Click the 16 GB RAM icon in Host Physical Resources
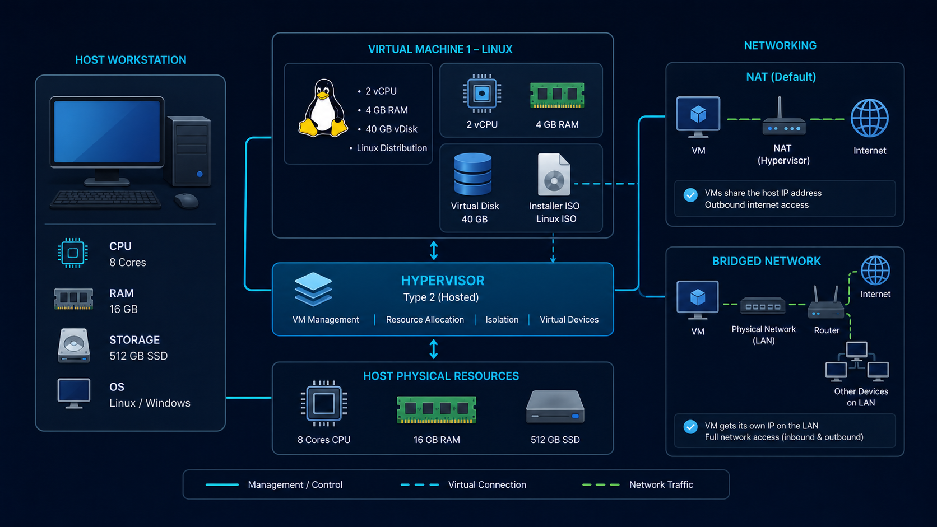Screen dimensions: 937x527 pyautogui.click(x=437, y=410)
